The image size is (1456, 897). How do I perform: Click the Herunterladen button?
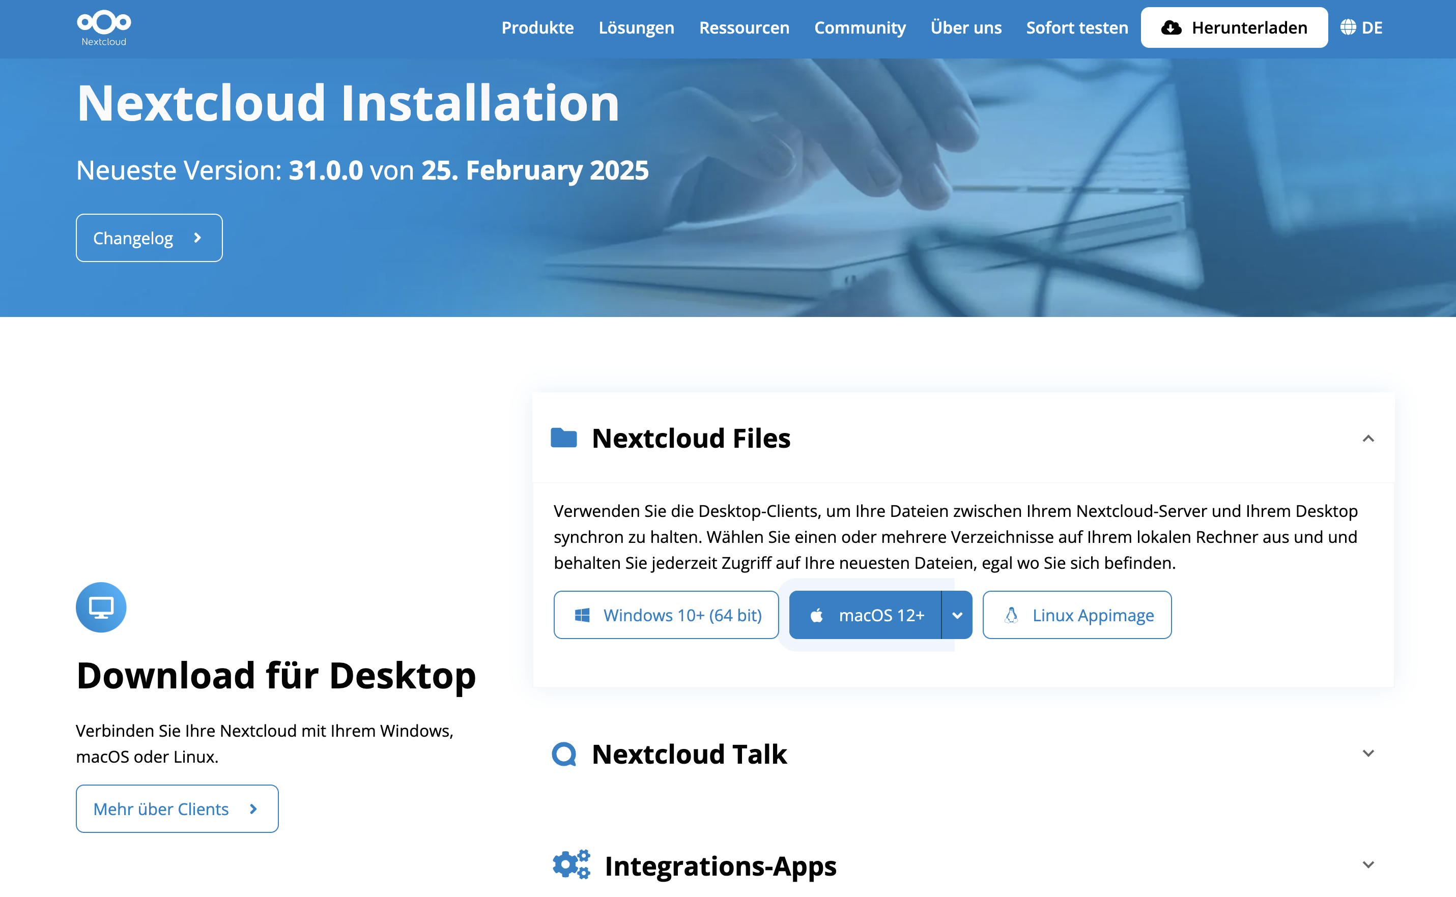pyautogui.click(x=1234, y=27)
